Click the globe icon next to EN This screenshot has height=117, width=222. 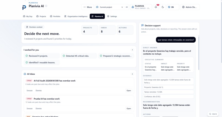(x=169, y=7)
